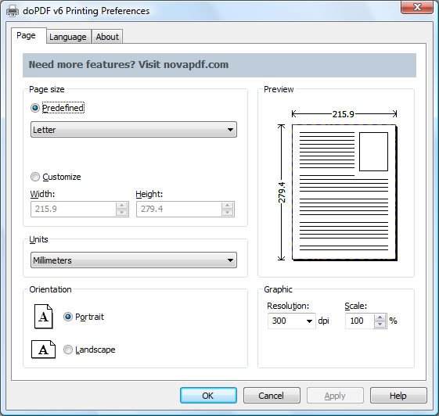Open the Millimeters units dropdown
This screenshot has height=416, width=439.
pyautogui.click(x=134, y=260)
